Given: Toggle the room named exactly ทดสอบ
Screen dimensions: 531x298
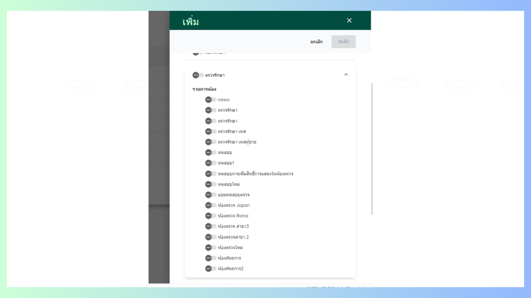Looking at the screenshot, I should [x=211, y=152].
